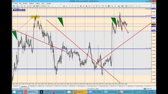This screenshot has width=168, height=94.
Task: Click the Profiles toolbar icon
Action: coord(18,6)
